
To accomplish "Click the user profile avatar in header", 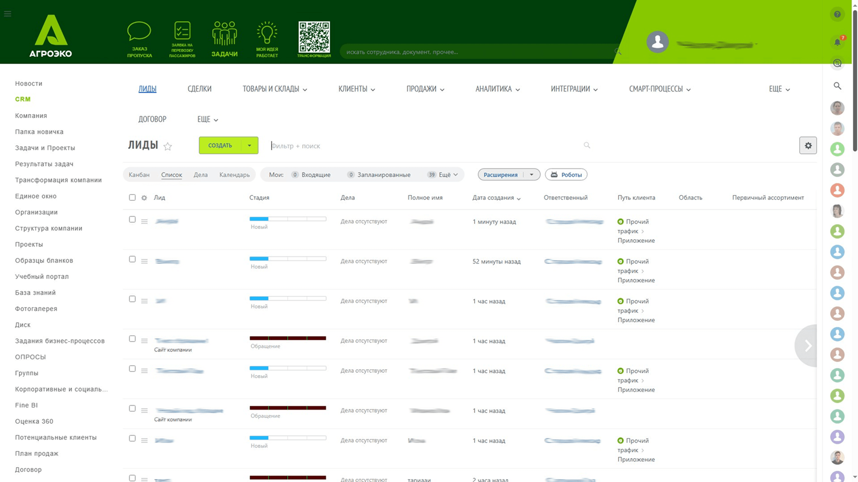I will [657, 42].
